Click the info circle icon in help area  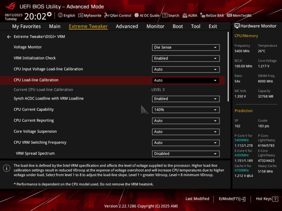[x=7, y=168]
